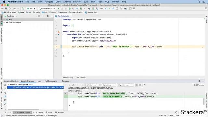
Task: Click horizontal scrollbar in Local Changes list
Action: [x=23, y=110]
